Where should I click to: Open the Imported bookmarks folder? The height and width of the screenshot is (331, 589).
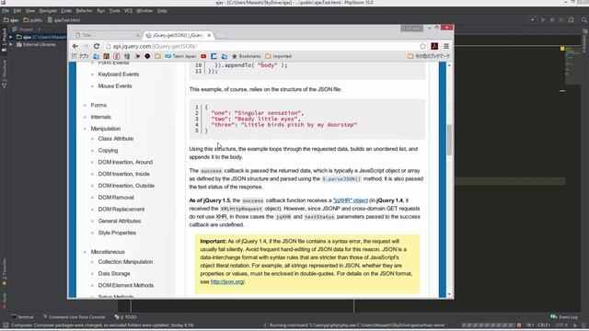point(278,56)
